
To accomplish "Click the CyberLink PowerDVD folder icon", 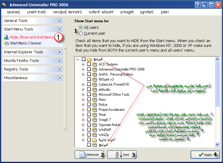I will click(94, 84).
